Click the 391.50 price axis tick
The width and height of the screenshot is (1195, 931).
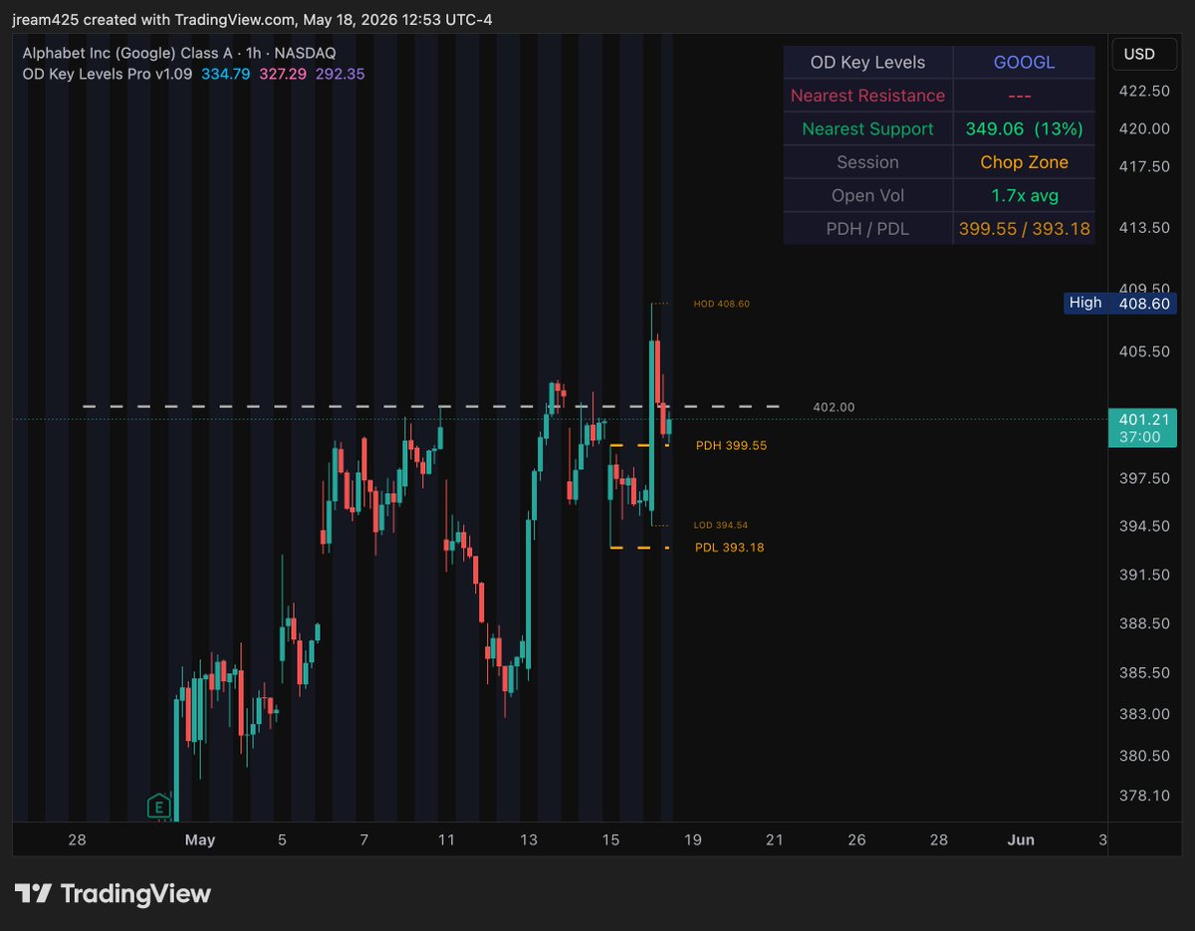click(x=1145, y=575)
